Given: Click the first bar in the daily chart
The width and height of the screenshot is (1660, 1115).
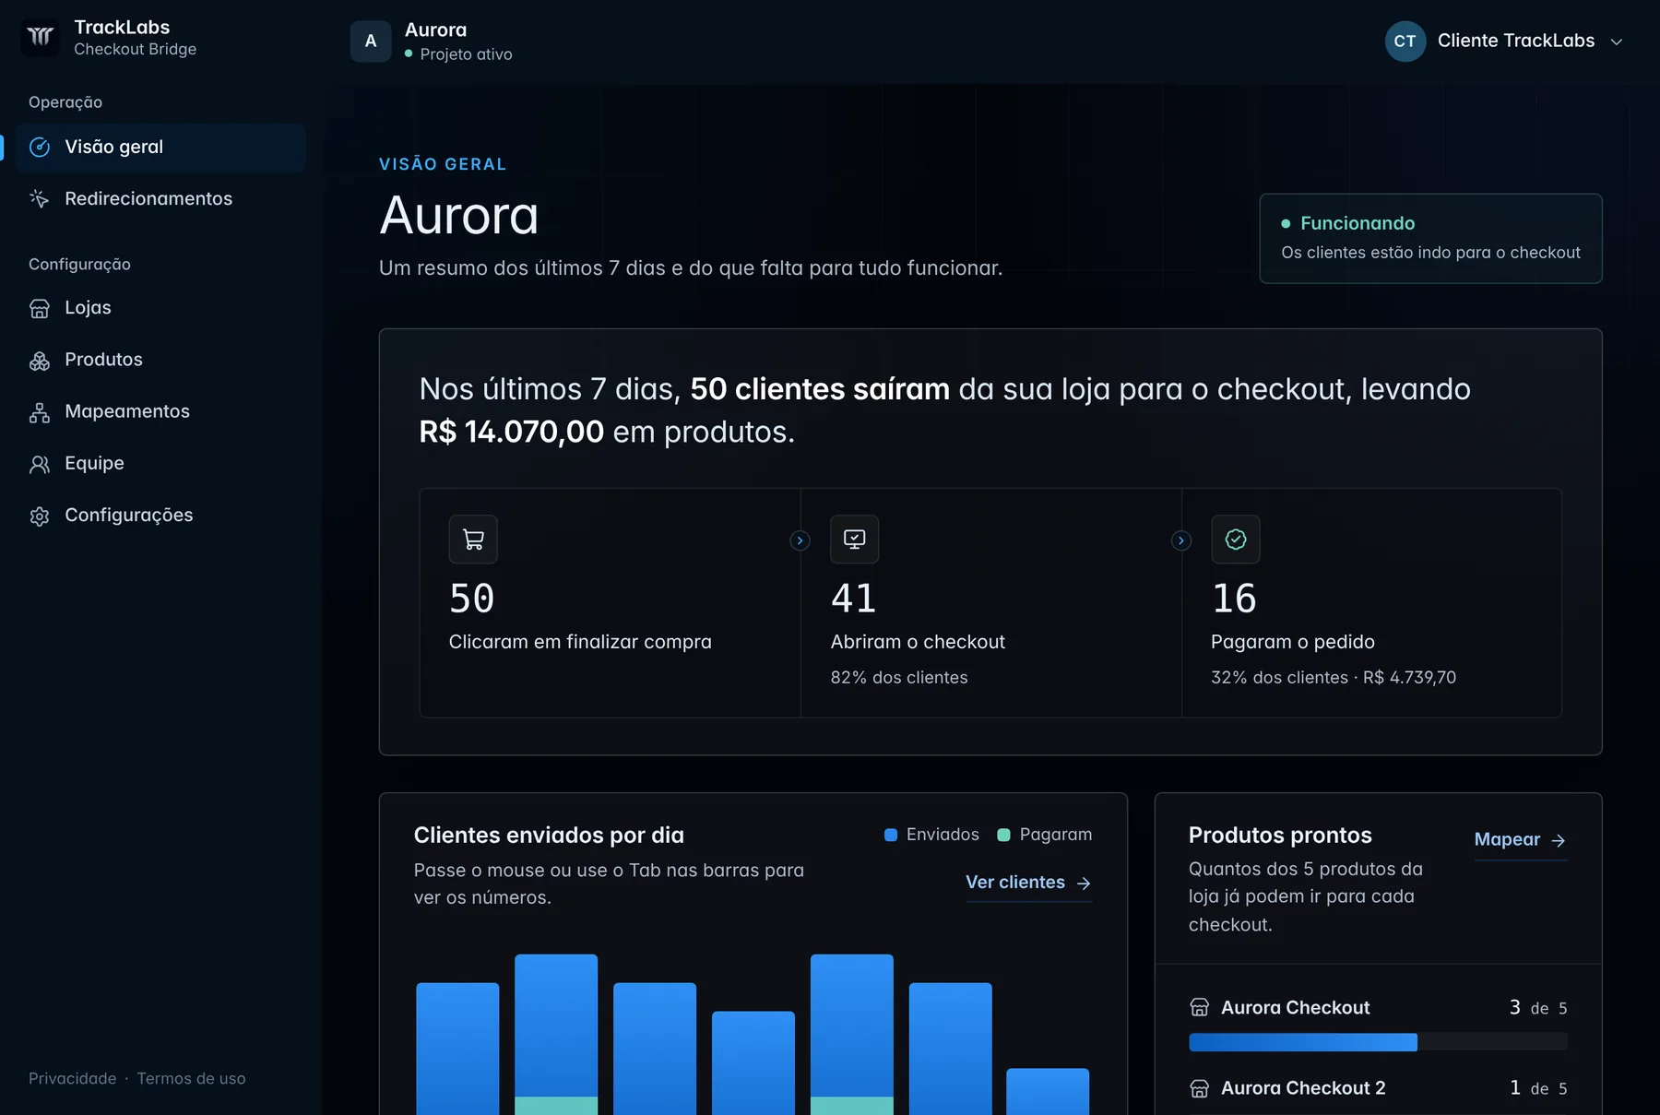Looking at the screenshot, I should tap(457, 1049).
